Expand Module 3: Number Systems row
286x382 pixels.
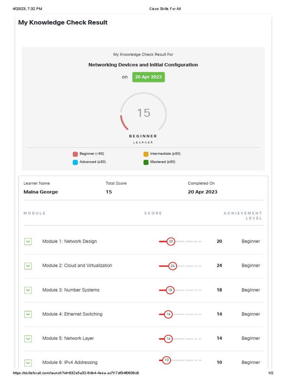click(x=28, y=290)
